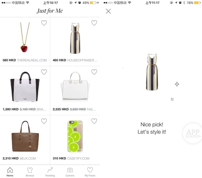The height and width of the screenshot is (178, 202).
Task: Tap the 2,535 HKD sale price
Action: click(x=61, y=109)
